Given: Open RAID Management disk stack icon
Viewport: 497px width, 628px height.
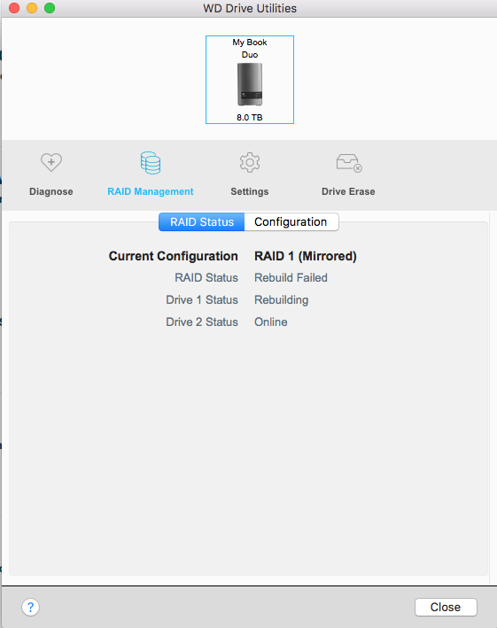Looking at the screenshot, I should click(x=151, y=163).
